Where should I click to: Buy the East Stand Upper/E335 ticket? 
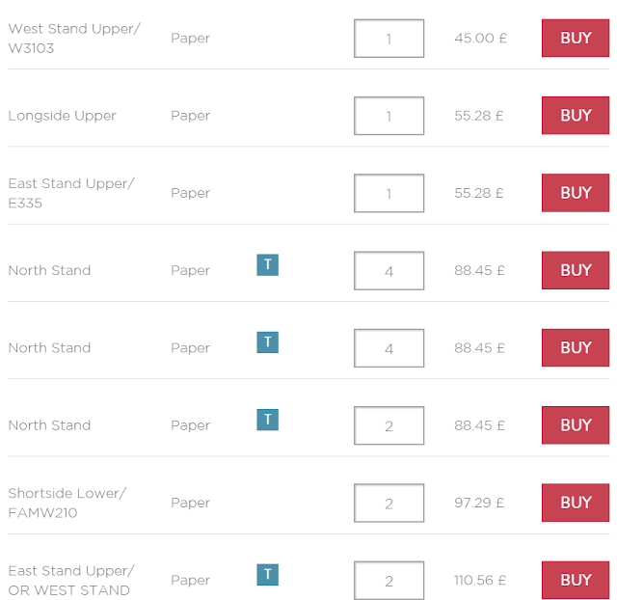tap(576, 193)
